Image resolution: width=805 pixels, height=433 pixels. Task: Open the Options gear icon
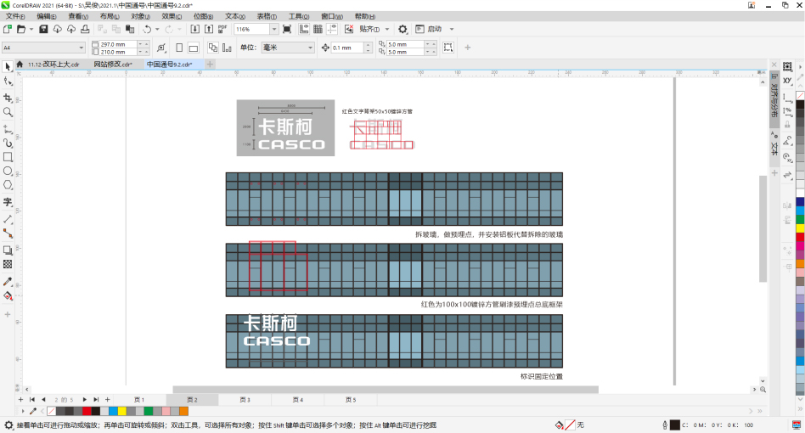click(403, 30)
